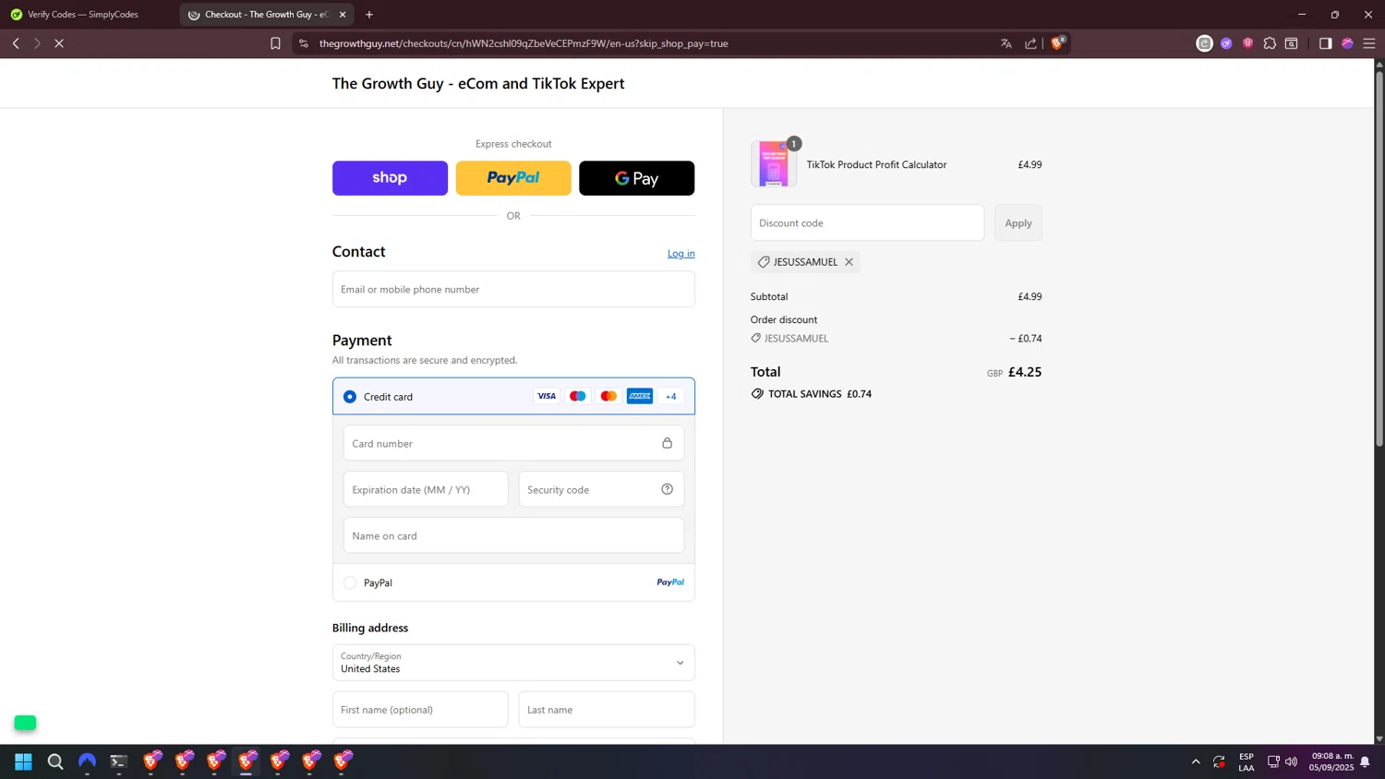Pay with Google Pay express button
Viewport: 1385px width, 779px height.
coord(637,178)
